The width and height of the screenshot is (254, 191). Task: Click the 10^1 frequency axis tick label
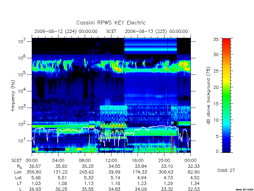point(22,141)
